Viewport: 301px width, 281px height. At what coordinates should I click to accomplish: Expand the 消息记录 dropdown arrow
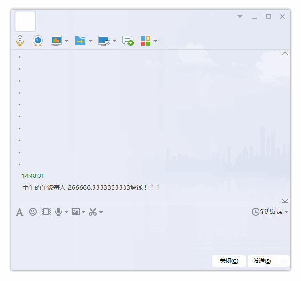pyautogui.click(x=286, y=212)
